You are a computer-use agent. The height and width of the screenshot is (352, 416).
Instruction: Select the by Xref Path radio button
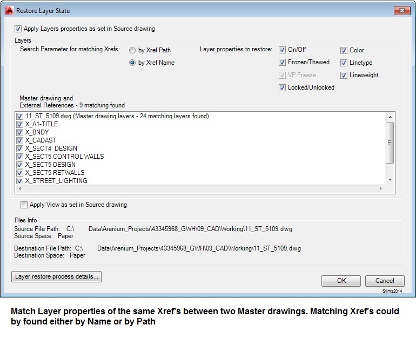(132, 50)
